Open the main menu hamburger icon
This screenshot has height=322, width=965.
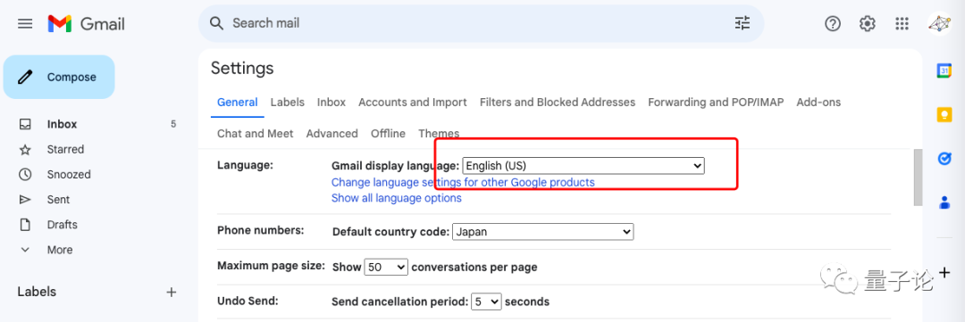(x=25, y=24)
